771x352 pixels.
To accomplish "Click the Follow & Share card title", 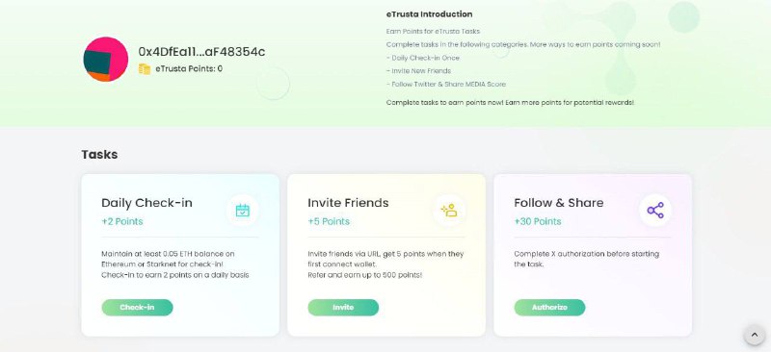I will tap(559, 203).
